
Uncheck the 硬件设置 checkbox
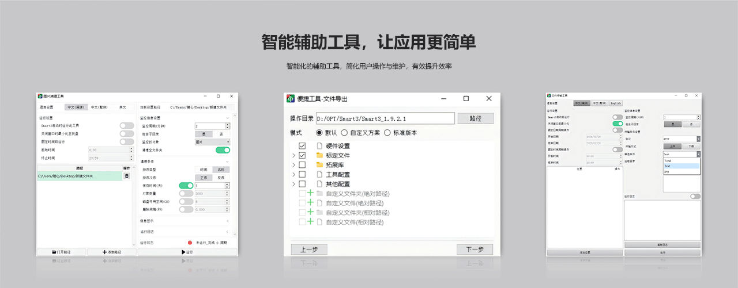tap(302, 146)
